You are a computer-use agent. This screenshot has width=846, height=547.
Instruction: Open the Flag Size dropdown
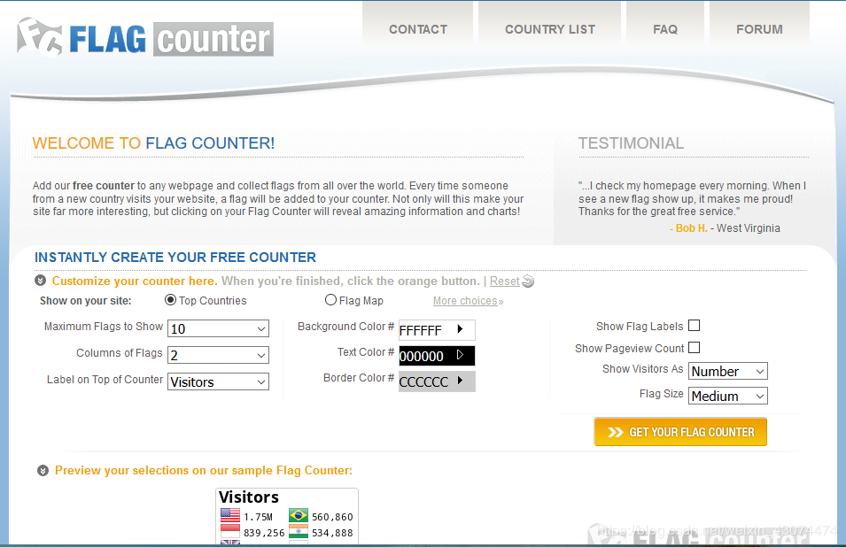coord(727,396)
